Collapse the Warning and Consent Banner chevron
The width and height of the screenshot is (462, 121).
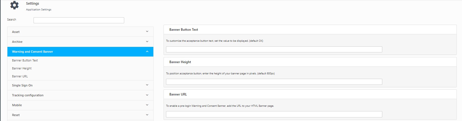(x=147, y=52)
